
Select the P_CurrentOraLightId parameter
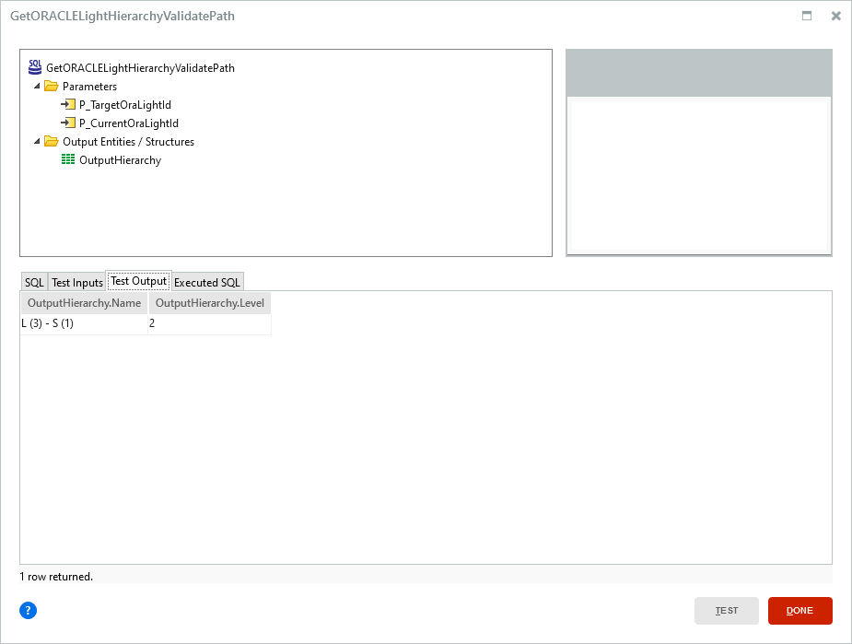tap(129, 123)
